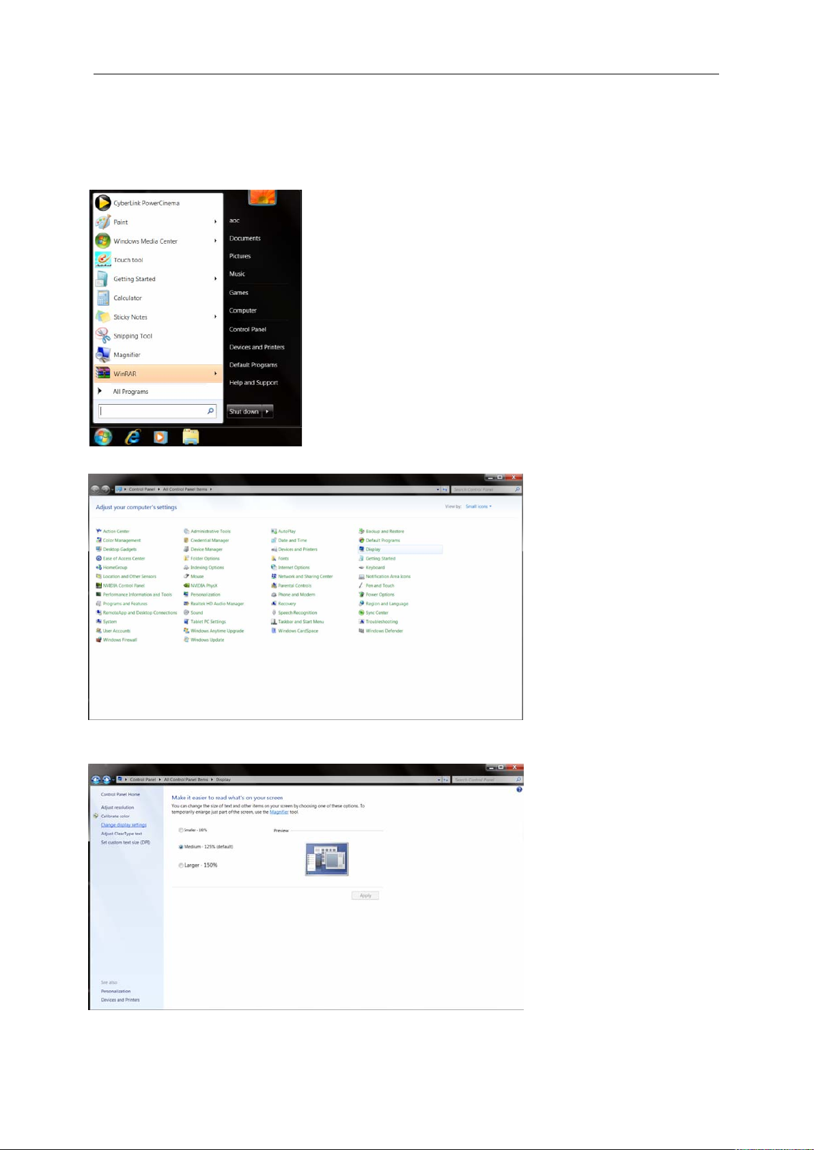Image resolution: width=814 pixels, height=1150 pixels.
Task: Expand Windows Media Center submenu arrow
Action: tap(215, 241)
